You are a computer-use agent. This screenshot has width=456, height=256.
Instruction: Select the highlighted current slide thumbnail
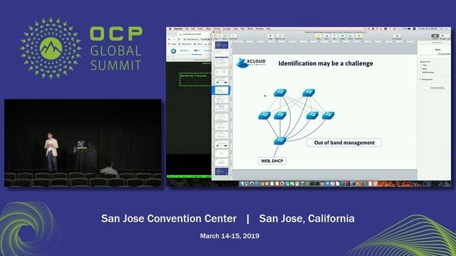coord(222,90)
